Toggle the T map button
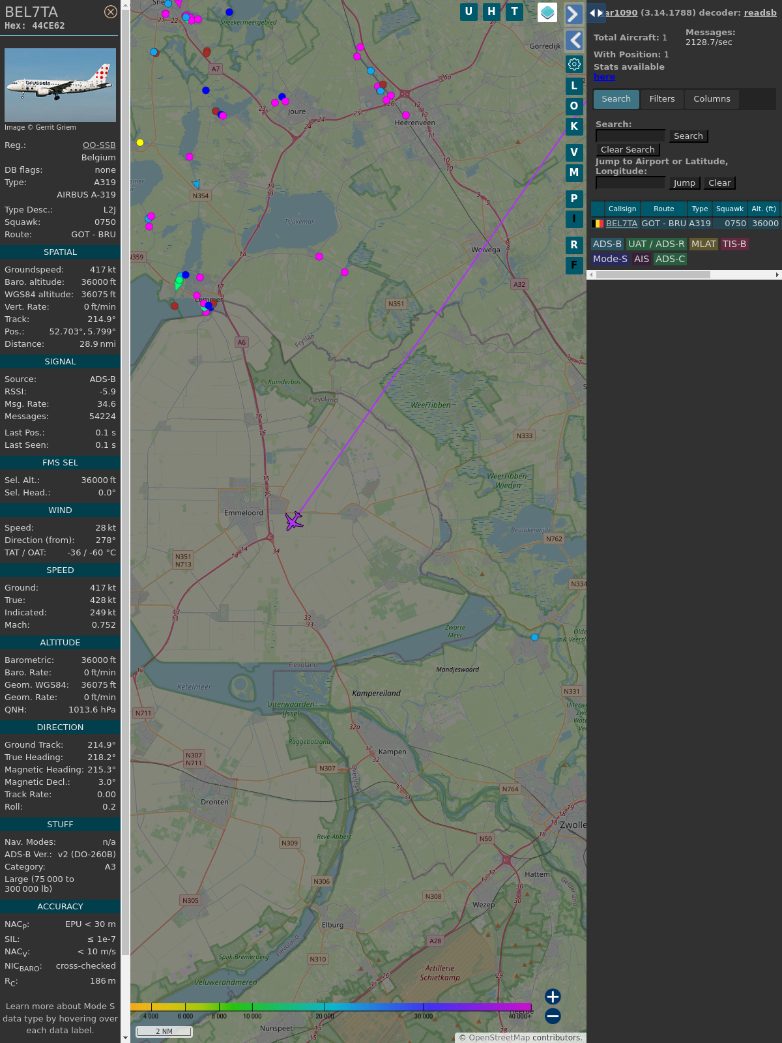The image size is (782, 1043). [x=514, y=12]
